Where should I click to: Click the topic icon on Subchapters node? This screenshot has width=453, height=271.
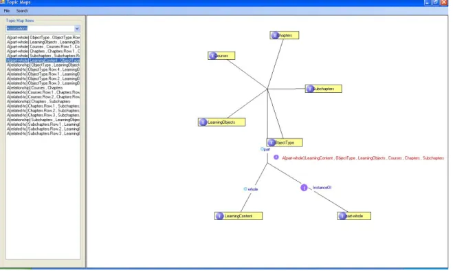click(x=310, y=89)
